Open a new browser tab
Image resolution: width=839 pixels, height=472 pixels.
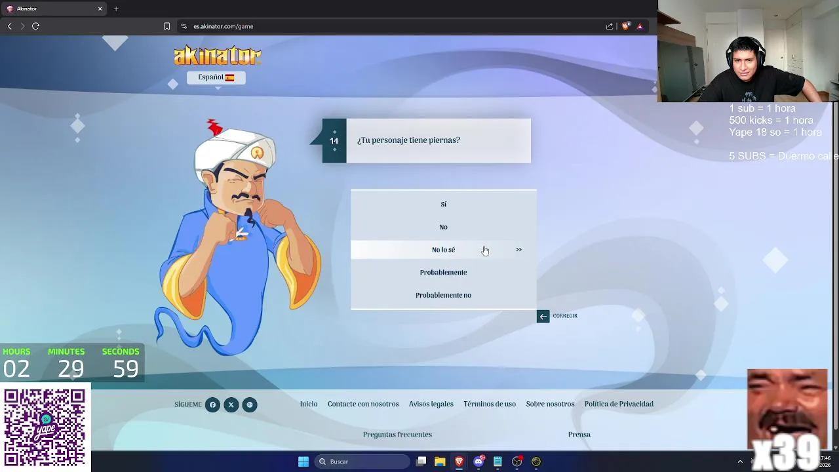pyautogui.click(x=116, y=9)
